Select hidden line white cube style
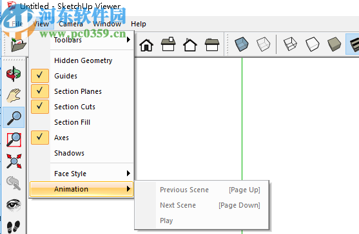 point(313,44)
